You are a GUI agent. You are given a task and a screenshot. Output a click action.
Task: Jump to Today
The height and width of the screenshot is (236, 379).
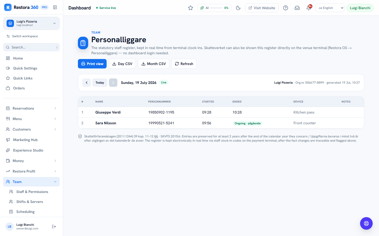coord(100,83)
